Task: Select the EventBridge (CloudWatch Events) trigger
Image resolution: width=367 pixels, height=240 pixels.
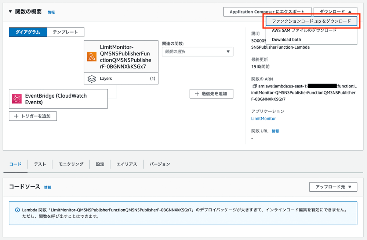Action: click(58, 99)
